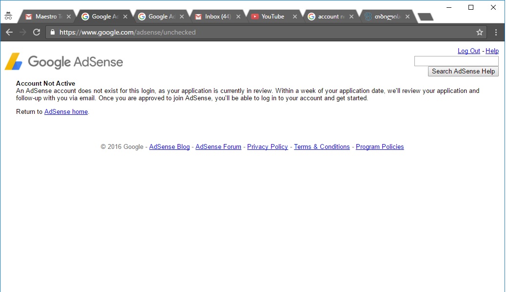507x292 pixels.
Task: Open Terms & Conditions link
Action: [x=322, y=147]
